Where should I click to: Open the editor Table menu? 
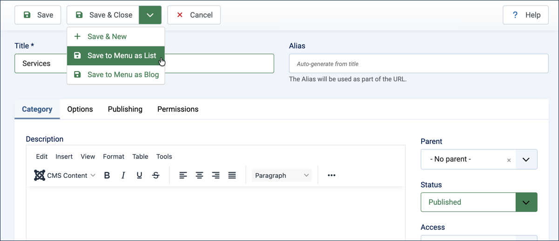pos(140,156)
